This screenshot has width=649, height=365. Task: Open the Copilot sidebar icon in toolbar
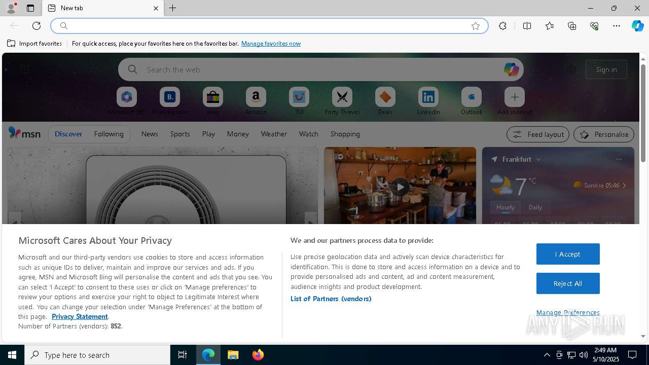[637, 26]
